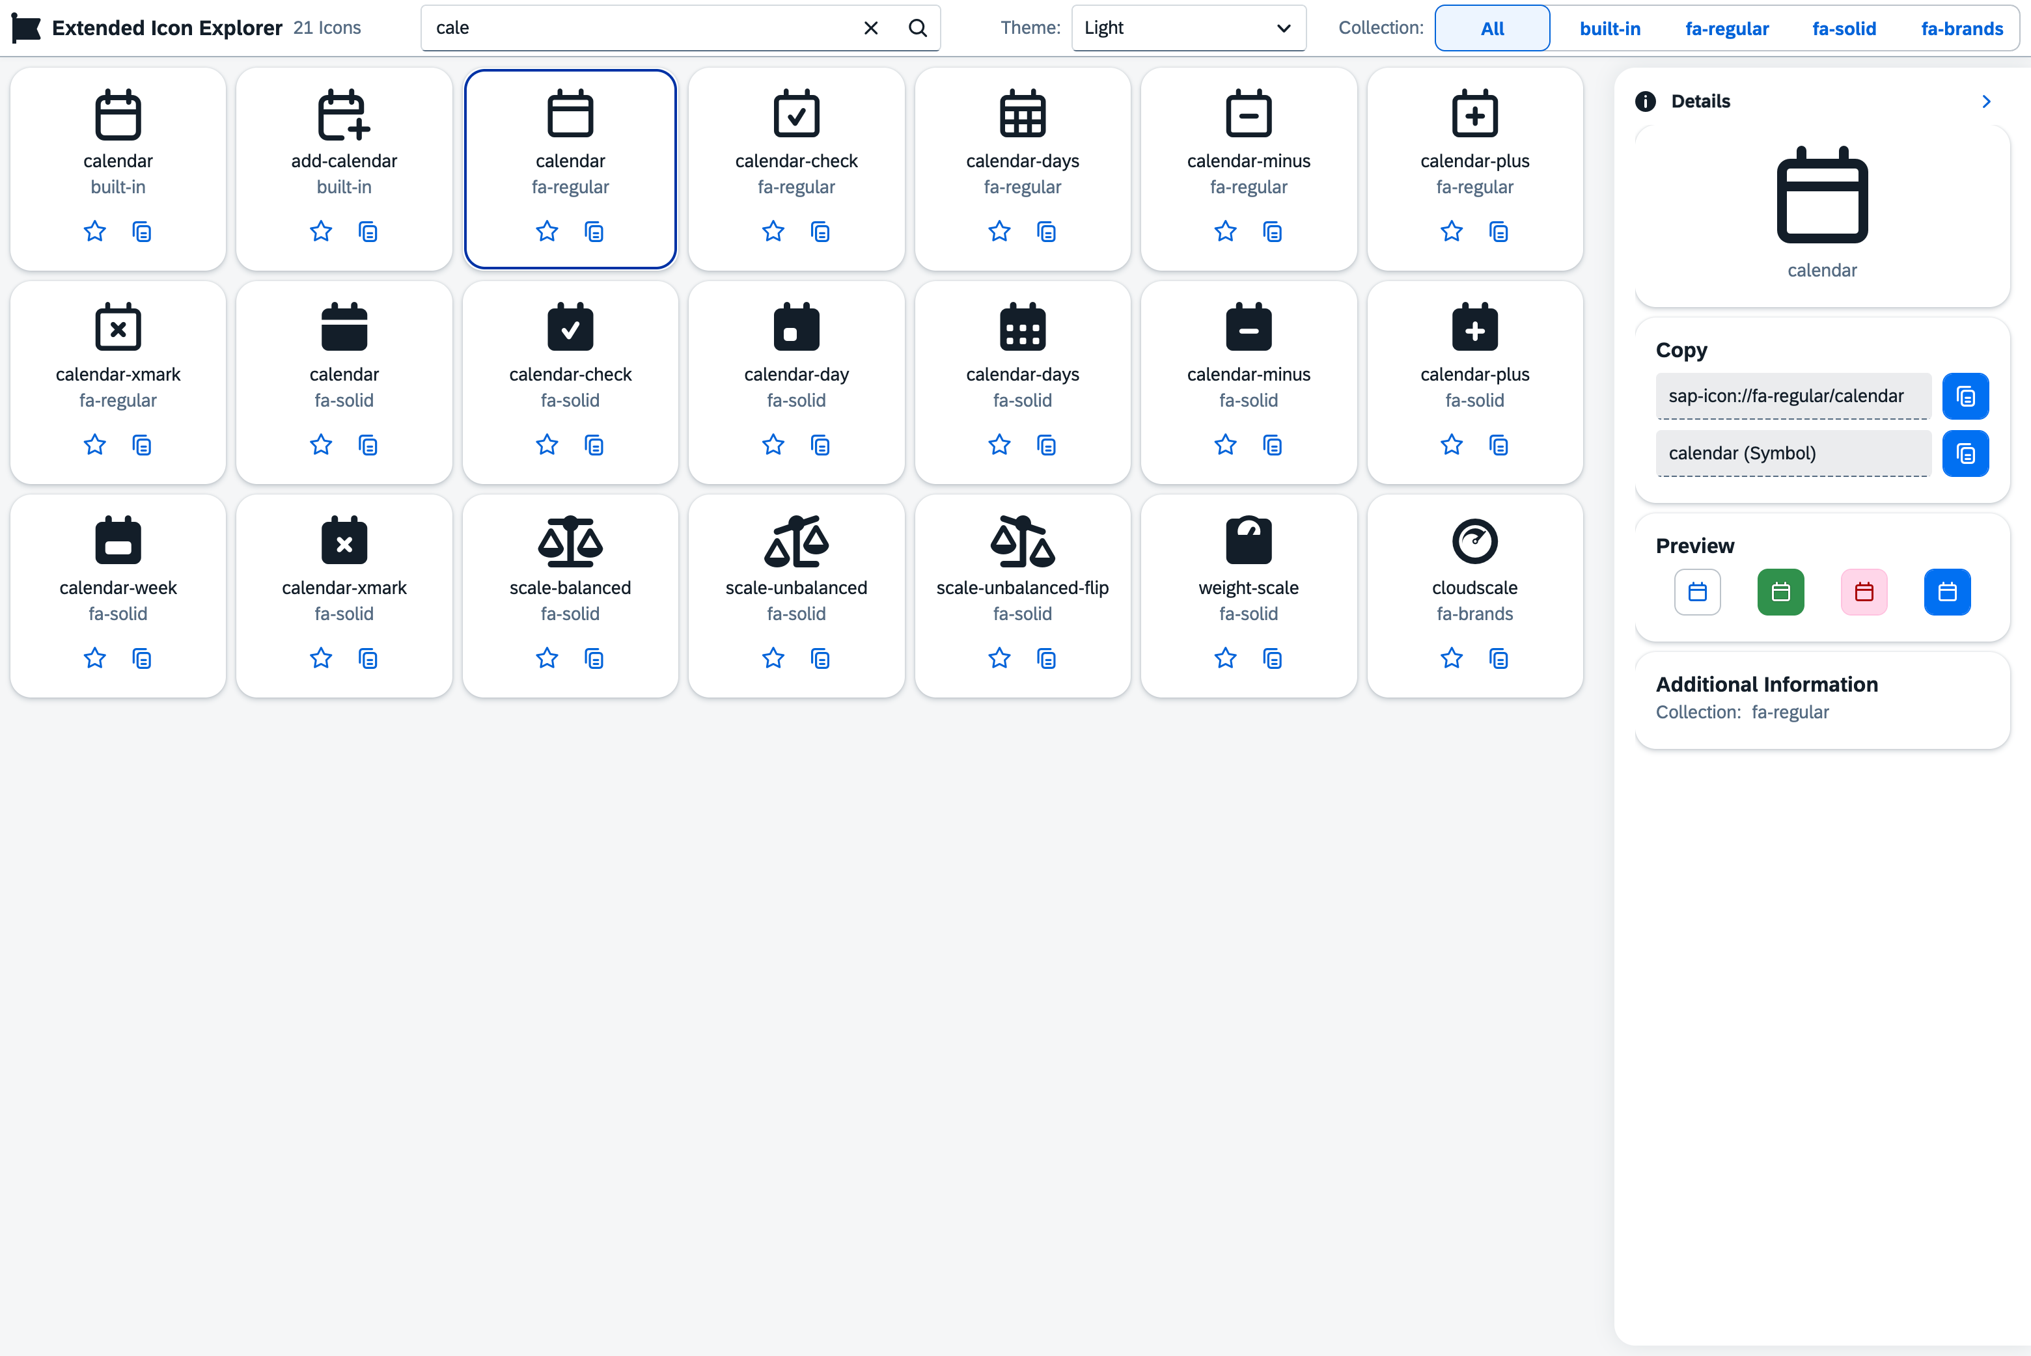The image size is (2031, 1356).
Task: Filter by fa-regular collection
Action: (1726, 28)
